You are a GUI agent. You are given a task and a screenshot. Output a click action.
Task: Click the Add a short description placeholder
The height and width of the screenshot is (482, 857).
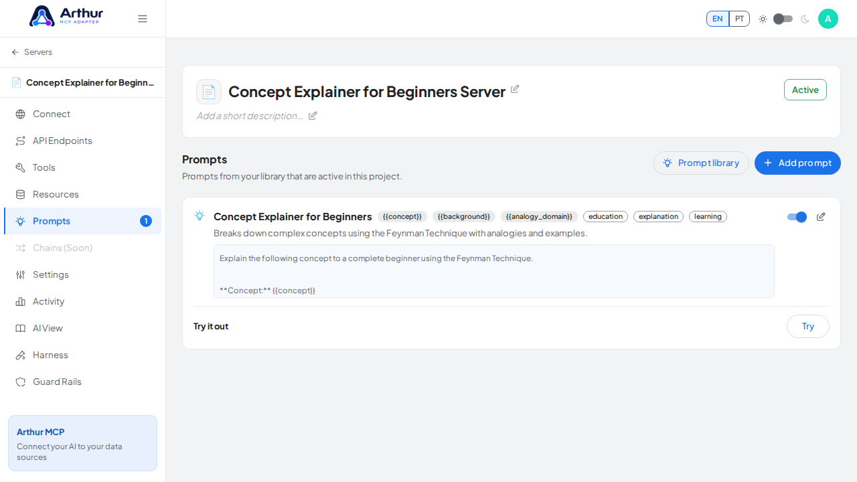click(x=250, y=116)
